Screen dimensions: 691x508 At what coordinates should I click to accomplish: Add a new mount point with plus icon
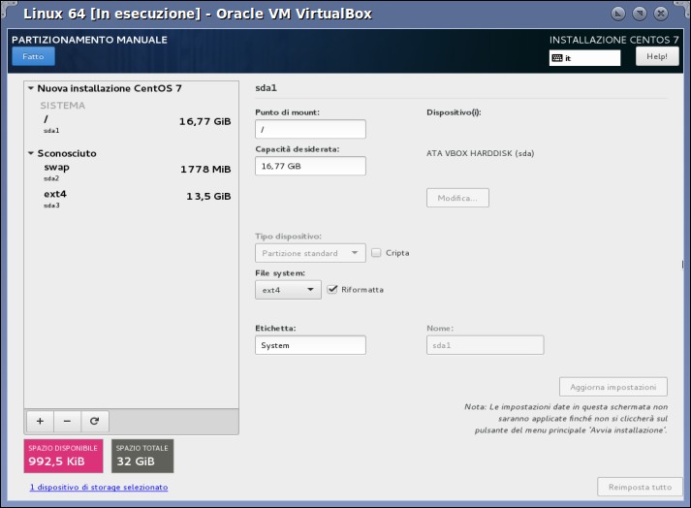click(x=40, y=421)
